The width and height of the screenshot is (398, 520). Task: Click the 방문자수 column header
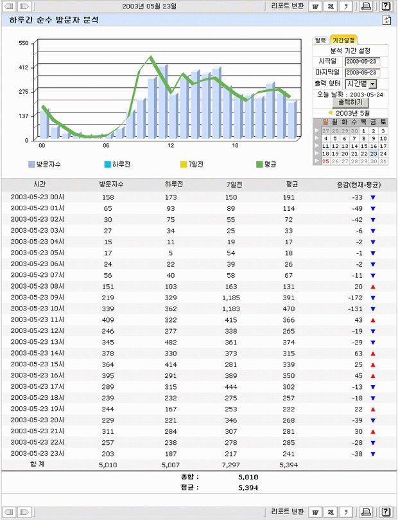[111, 184]
